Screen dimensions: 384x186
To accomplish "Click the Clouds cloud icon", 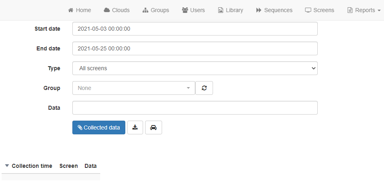I will (107, 10).
